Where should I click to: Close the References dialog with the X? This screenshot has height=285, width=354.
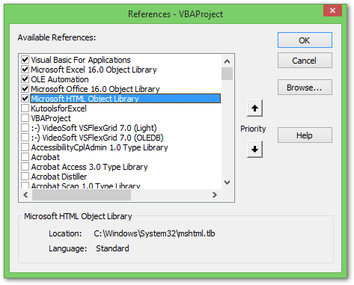(x=332, y=10)
